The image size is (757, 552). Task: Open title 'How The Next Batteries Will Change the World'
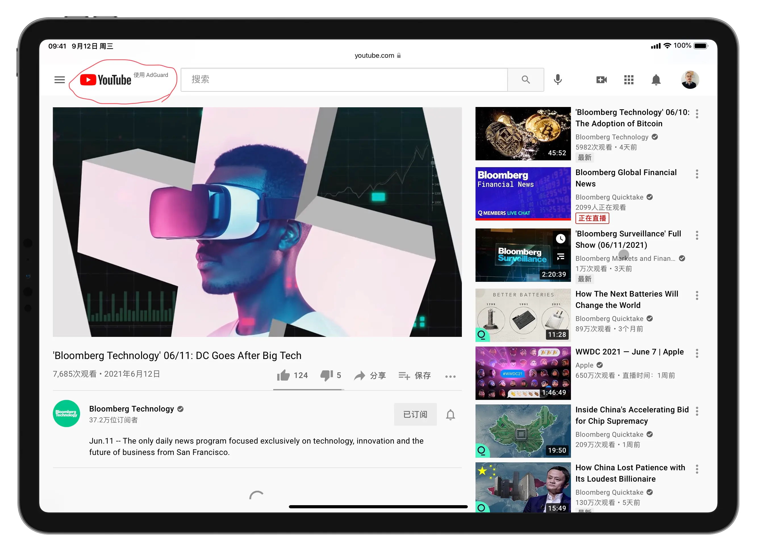point(627,299)
